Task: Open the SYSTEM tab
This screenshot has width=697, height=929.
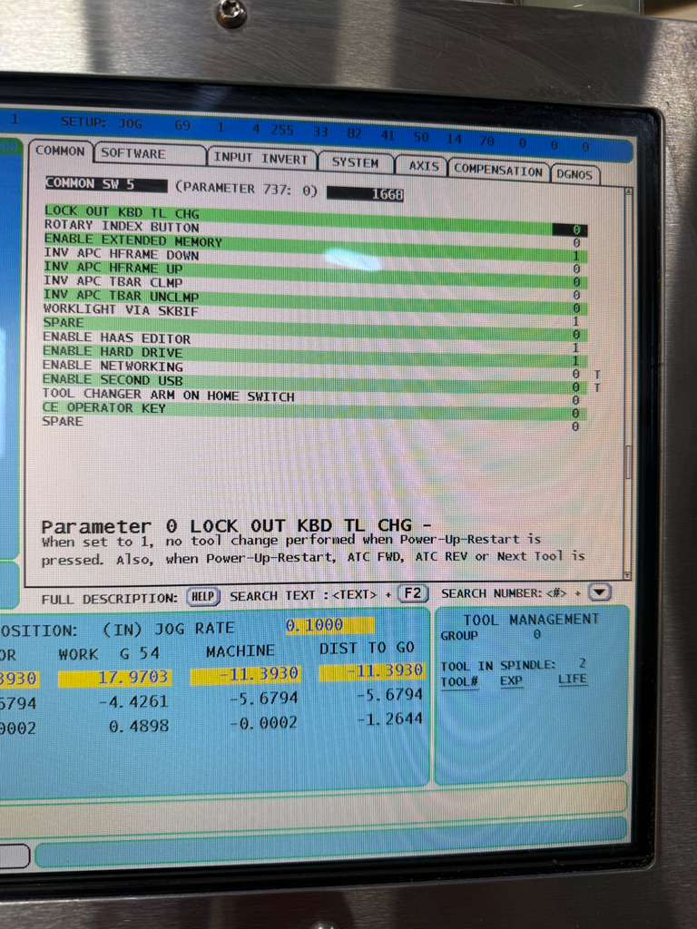Action: pyautogui.click(x=355, y=163)
